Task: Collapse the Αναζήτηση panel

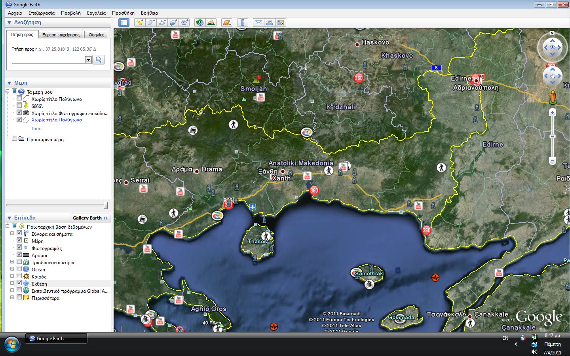Action: point(9,23)
